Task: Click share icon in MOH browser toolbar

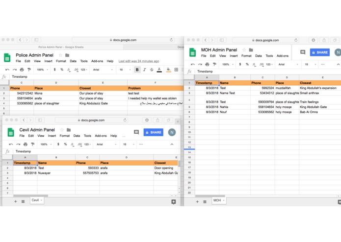Action: pos(324,40)
